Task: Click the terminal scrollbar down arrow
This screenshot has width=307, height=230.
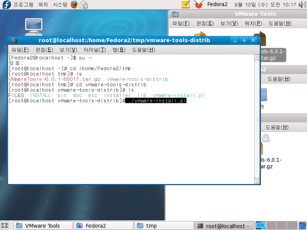Action: pos(257,181)
